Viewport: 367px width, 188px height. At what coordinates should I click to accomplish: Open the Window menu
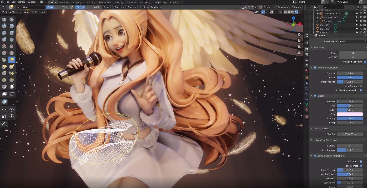coord(32,2)
